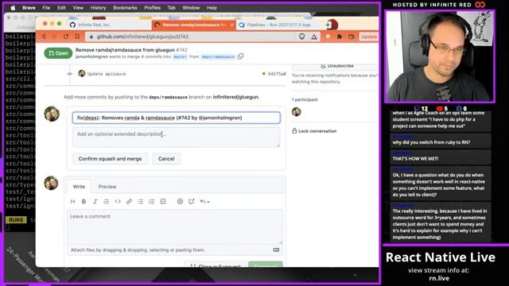Click the optional extended description field

pyautogui.click(x=177, y=137)
